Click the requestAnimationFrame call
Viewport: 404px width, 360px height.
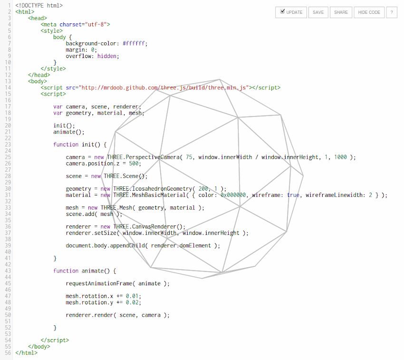point(101,283)
